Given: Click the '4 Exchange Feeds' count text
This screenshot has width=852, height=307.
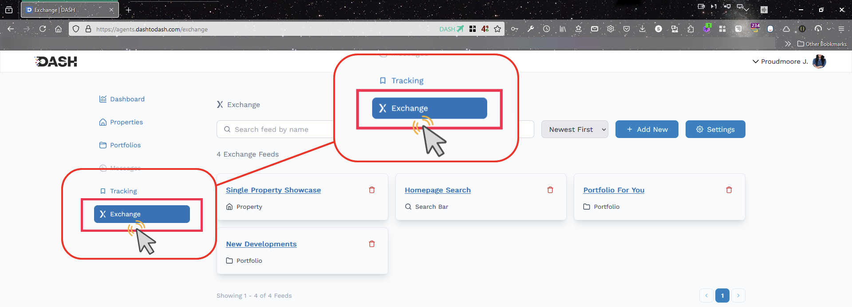Looking at the screenshot, I should (248, 154).
